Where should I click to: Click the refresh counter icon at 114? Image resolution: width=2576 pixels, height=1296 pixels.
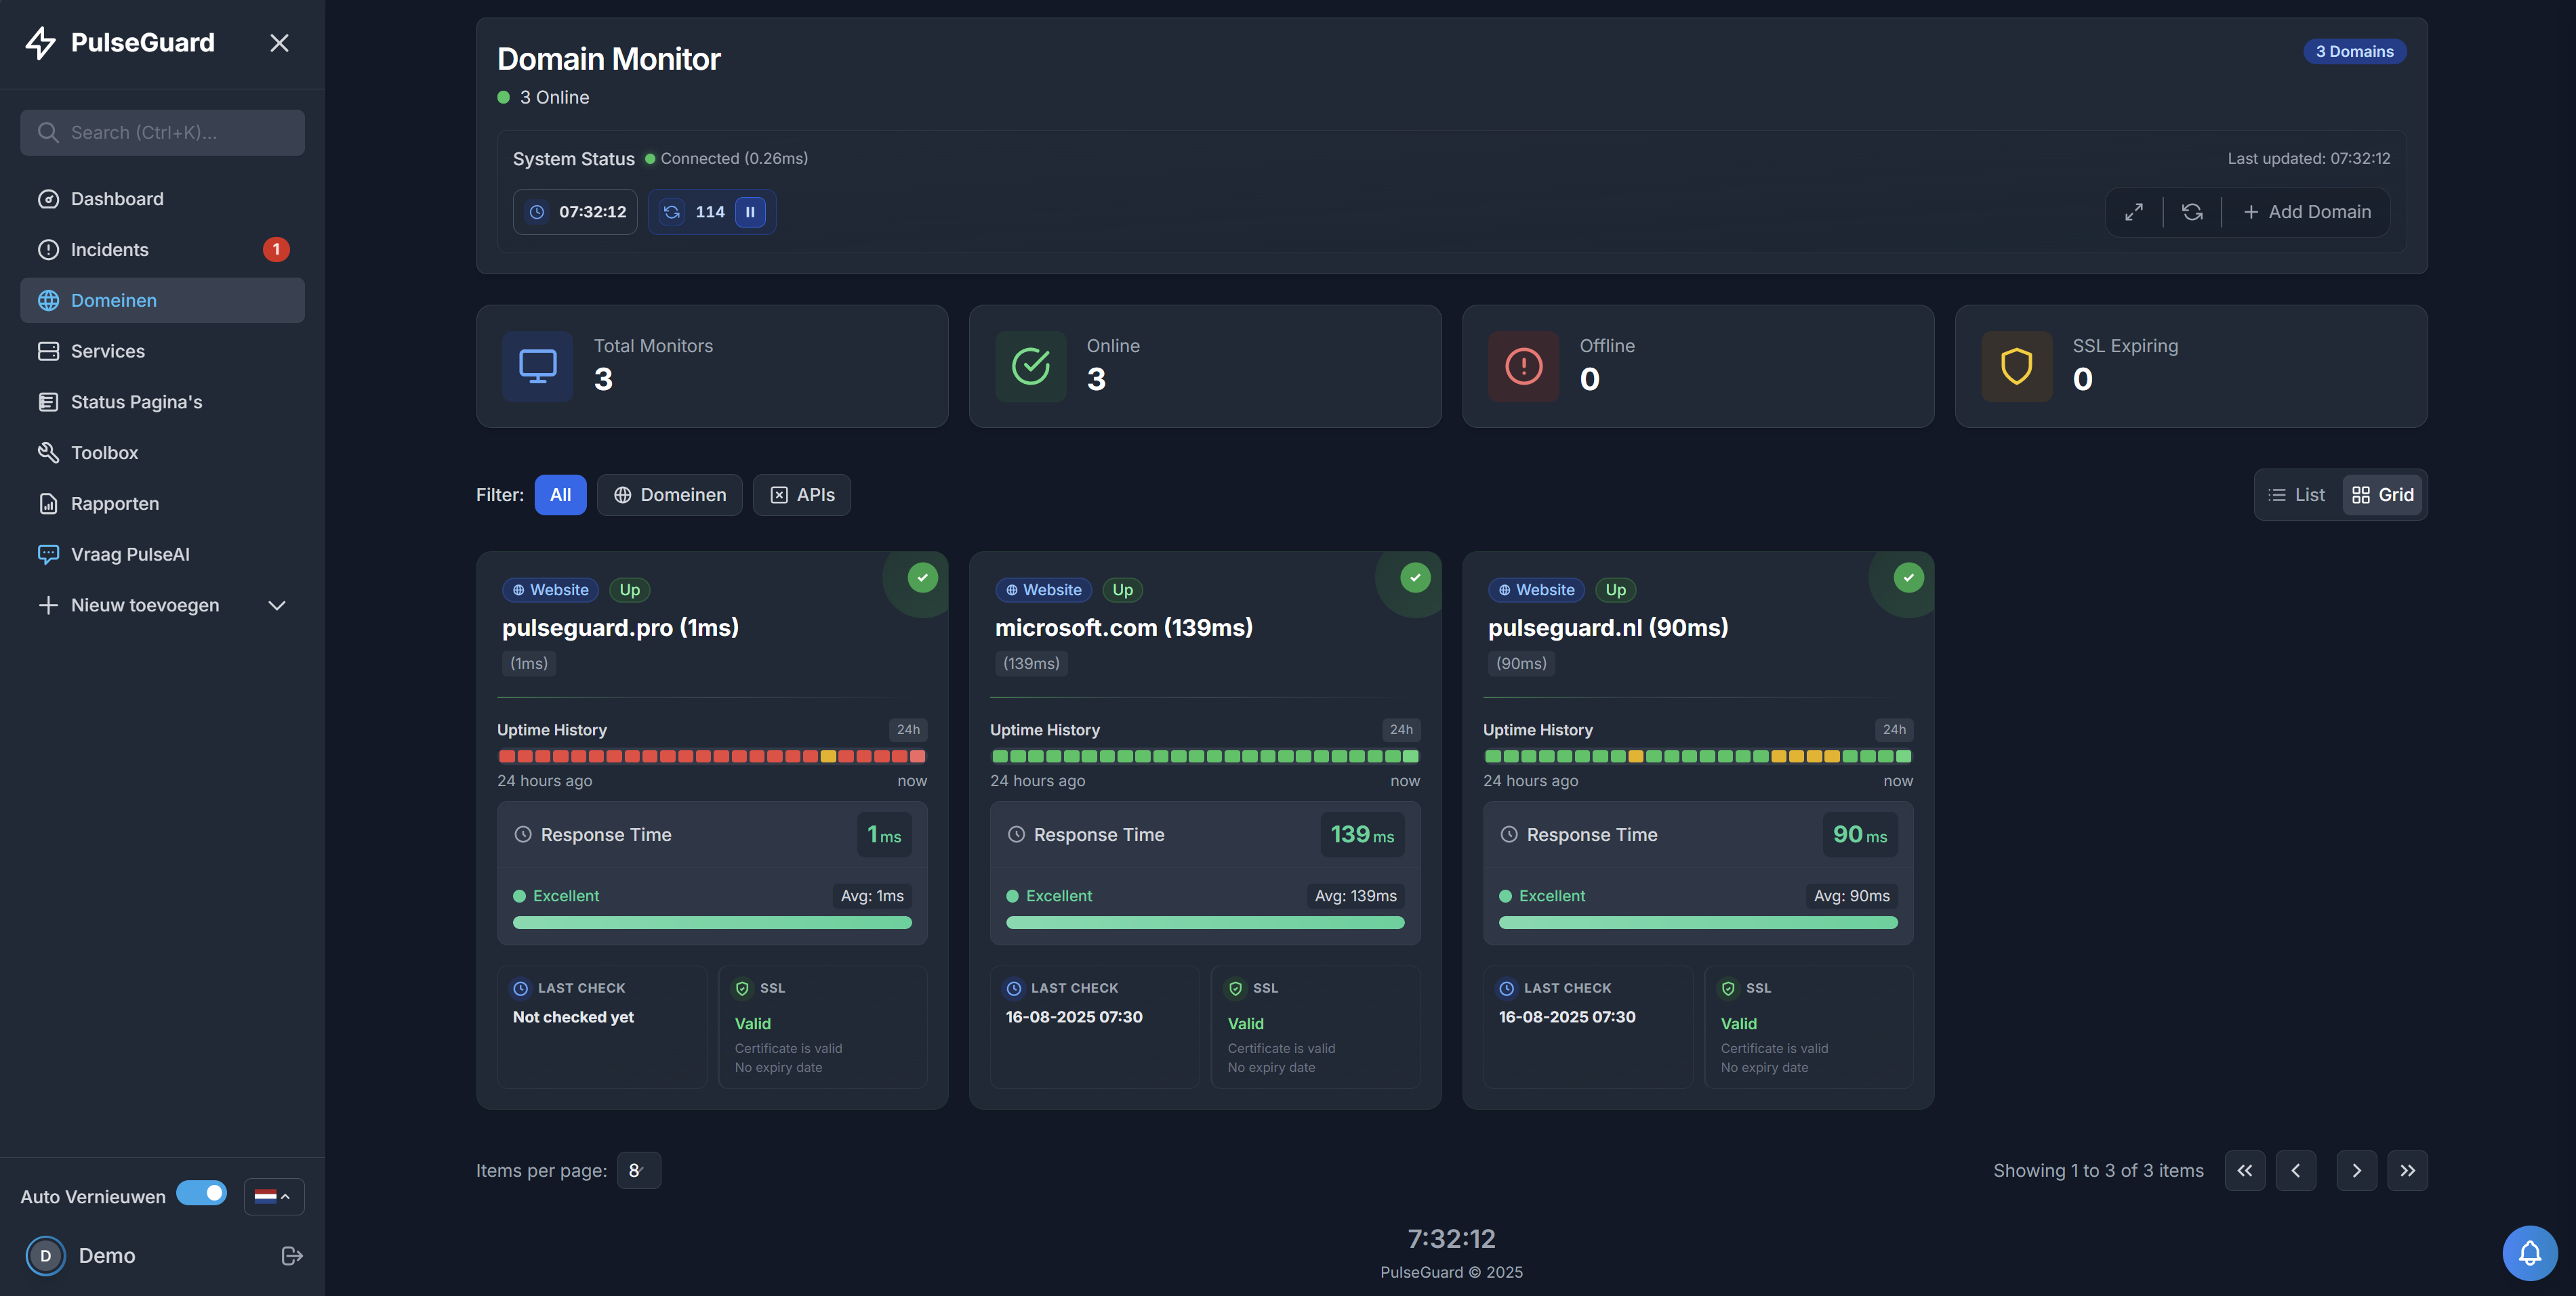click(x=672, y=212)
